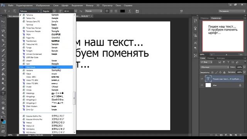247x139 pixels.
Task: Open the Файл menu
Action: (10, 5)
